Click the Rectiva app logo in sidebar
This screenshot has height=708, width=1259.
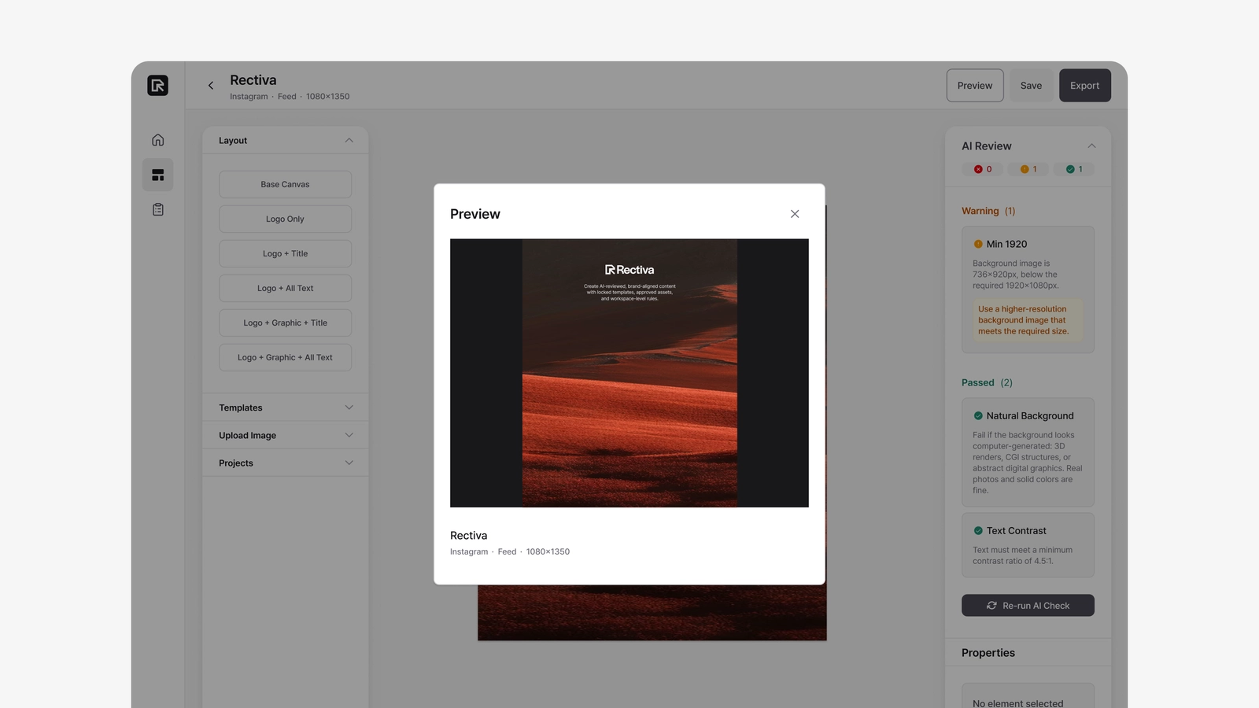click(157, 85)
